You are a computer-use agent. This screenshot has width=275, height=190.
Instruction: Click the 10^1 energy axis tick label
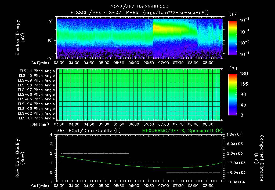coord(50,40)
